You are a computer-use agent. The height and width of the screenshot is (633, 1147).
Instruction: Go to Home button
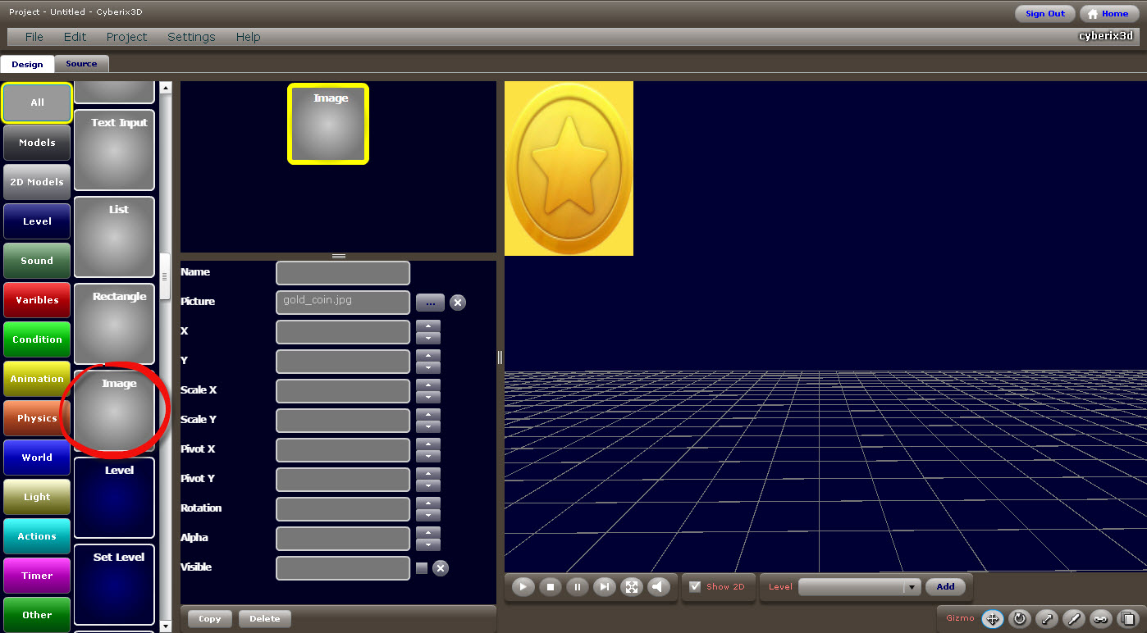[1108, 14]
